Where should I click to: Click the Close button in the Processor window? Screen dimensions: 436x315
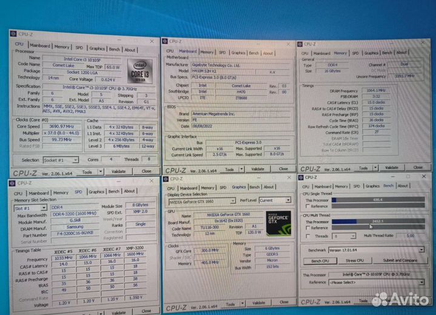coord(147,171)
